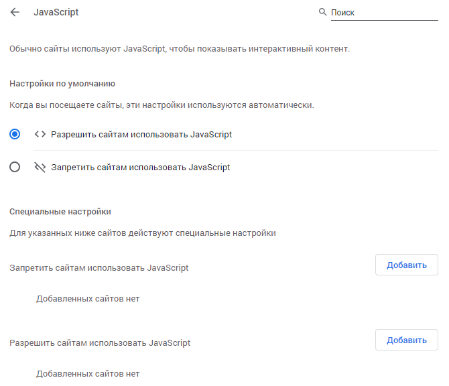
Task: Click the crossed-out code icon
Action: point(40,168)
